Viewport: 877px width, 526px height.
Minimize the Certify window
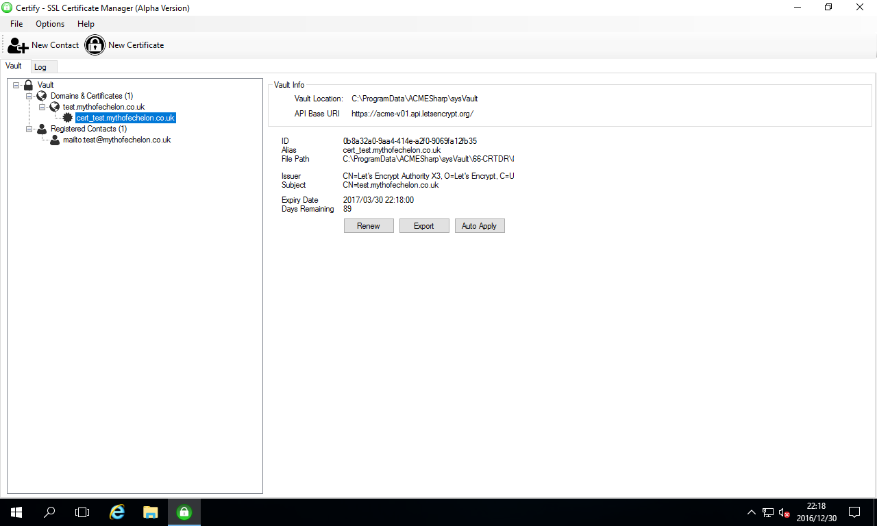796,8
